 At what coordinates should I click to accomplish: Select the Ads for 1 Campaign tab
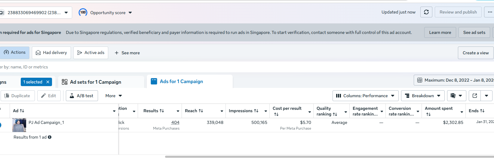coord(181,82)
